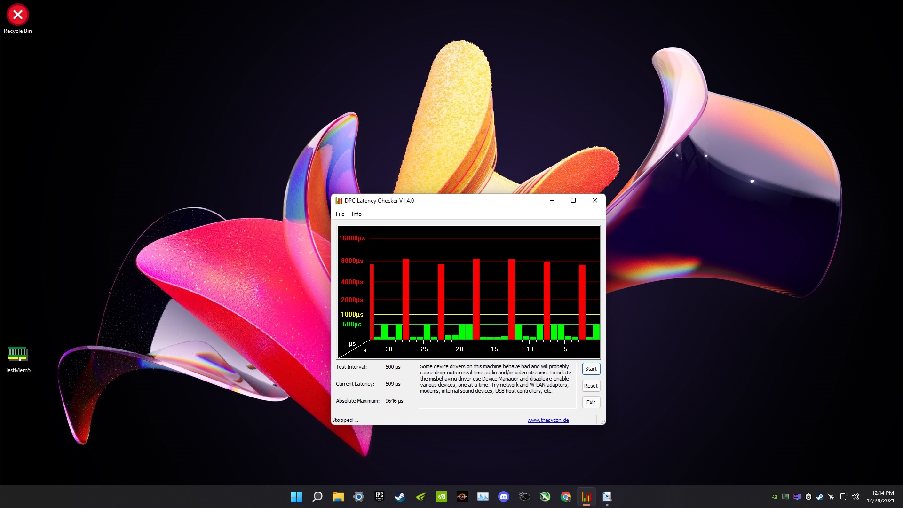Viewport: 903px width, 508px height.
Task: Open Discord from the taskbar
Action: pos(504,497)
